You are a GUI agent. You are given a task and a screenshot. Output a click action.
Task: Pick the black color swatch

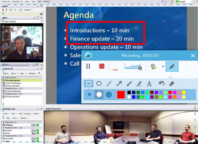[x=129, y=93]
